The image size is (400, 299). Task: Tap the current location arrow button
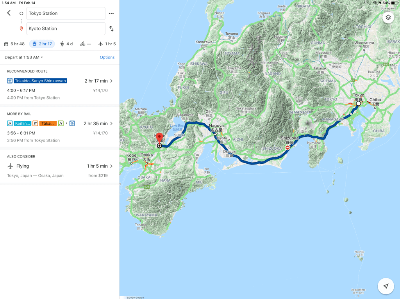386,286
